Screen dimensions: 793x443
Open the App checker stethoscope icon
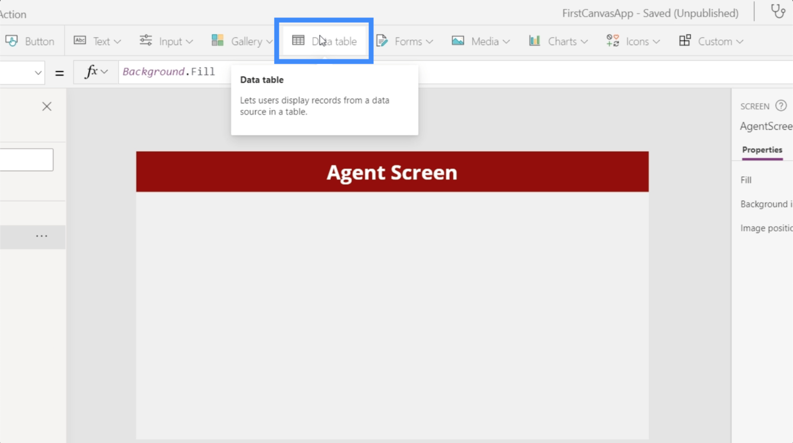[778, 11]
